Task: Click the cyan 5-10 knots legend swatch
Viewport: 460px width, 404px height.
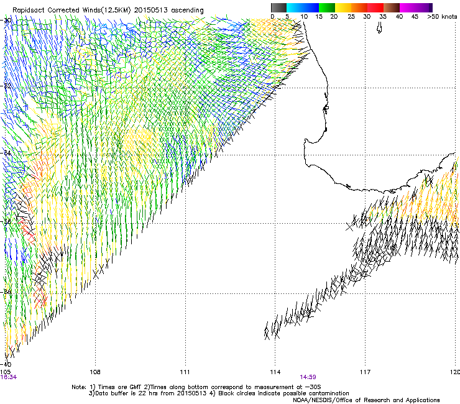Action: (x=295, y=7)
